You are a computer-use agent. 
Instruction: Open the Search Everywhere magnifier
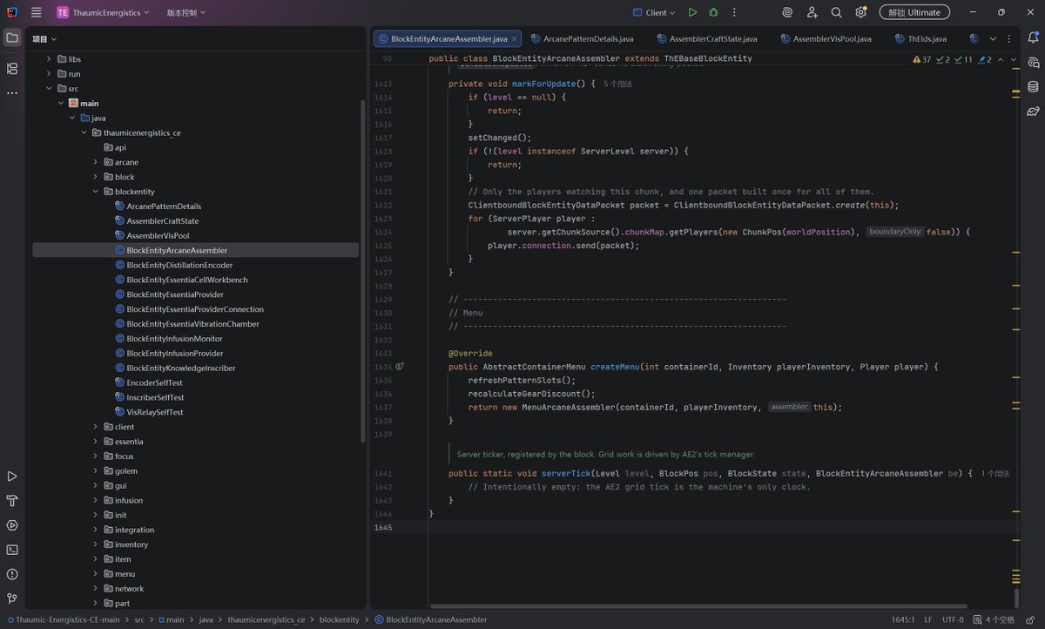click(x=836, y=12)
